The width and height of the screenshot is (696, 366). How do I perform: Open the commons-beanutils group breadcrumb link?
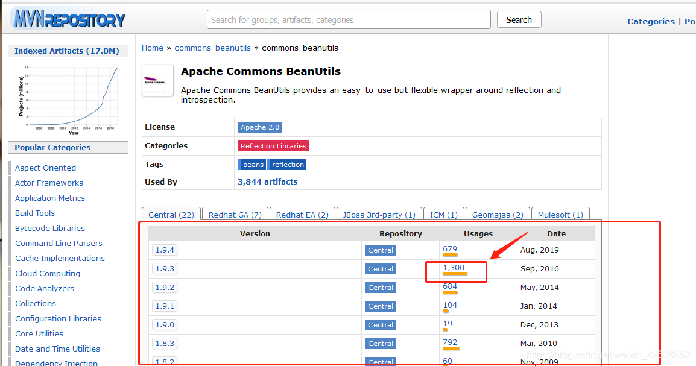coord(213,48)
